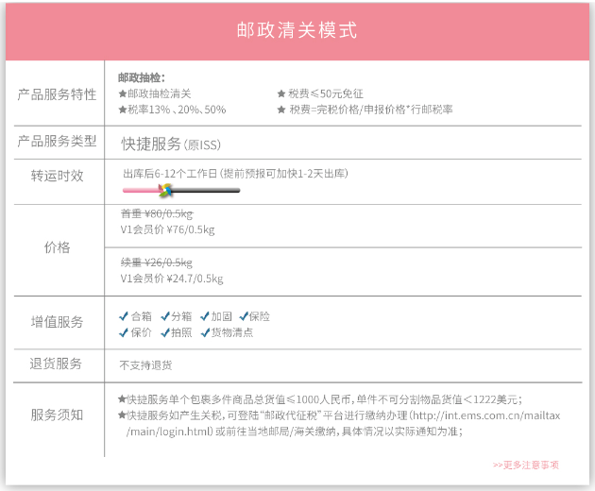Click the star before 快捷服务如产生关税 note
Image resolution: width=595 pixels, height=491 pixels.
pos(122,415)
